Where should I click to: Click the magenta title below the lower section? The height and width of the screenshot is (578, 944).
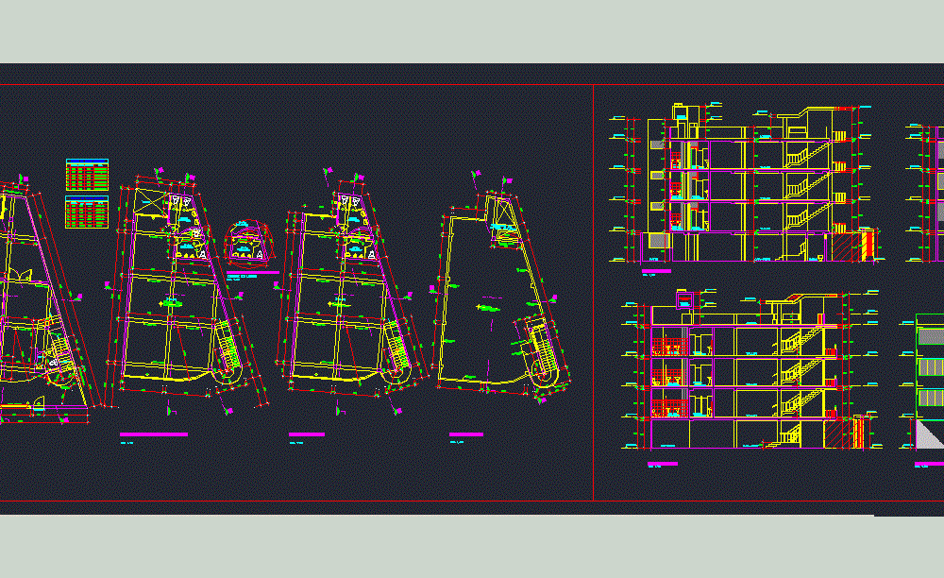coord(661,465)
